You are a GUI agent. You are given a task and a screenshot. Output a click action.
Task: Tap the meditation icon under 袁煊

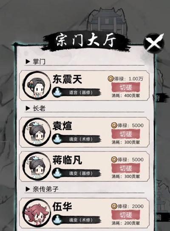tap(57, 139)
